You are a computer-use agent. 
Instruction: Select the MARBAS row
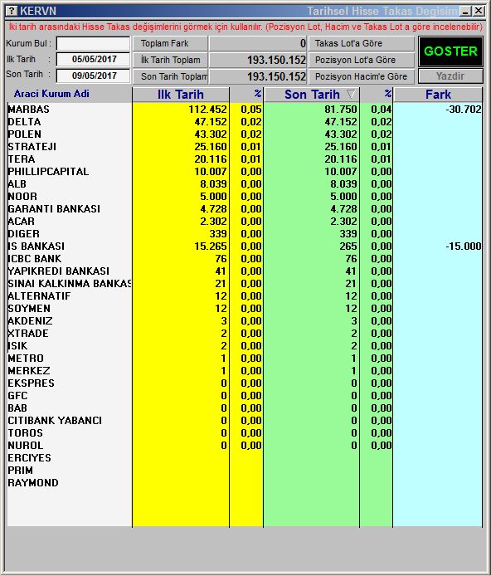pos(245,109)
